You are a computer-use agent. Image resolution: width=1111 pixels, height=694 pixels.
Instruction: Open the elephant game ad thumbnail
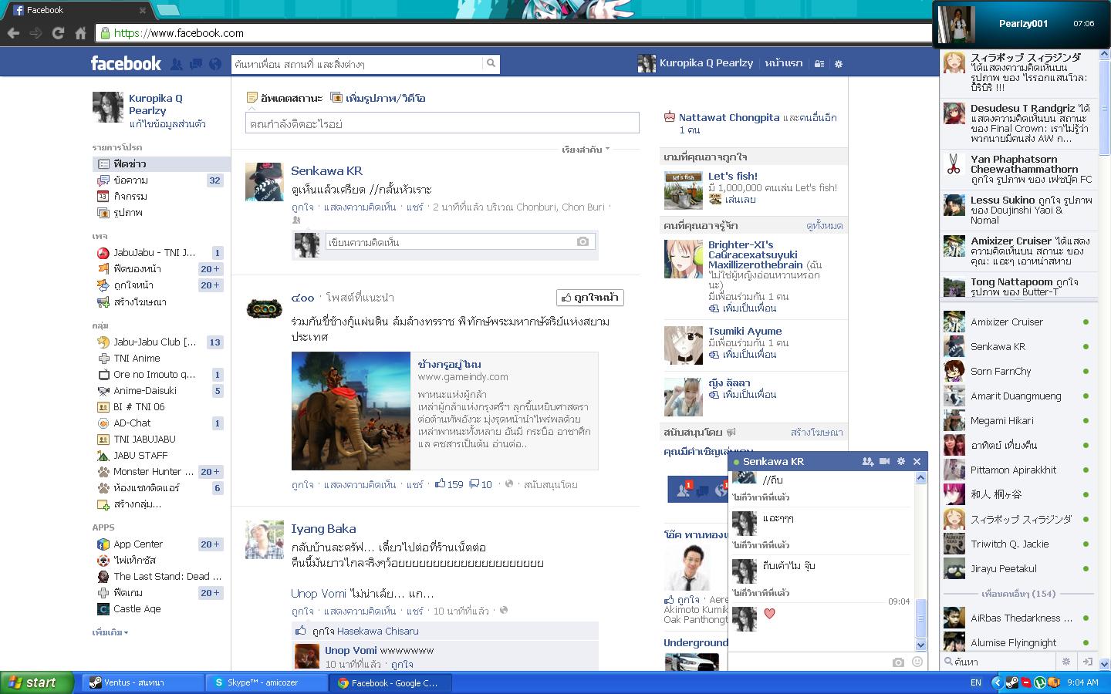pyautogui.click(x=351, y=411)
